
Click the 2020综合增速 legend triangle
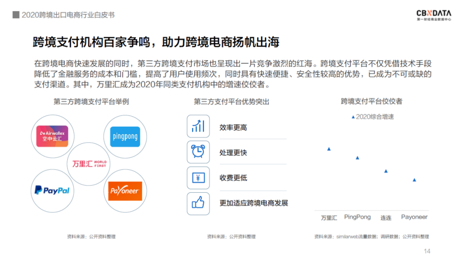(353, 117)
